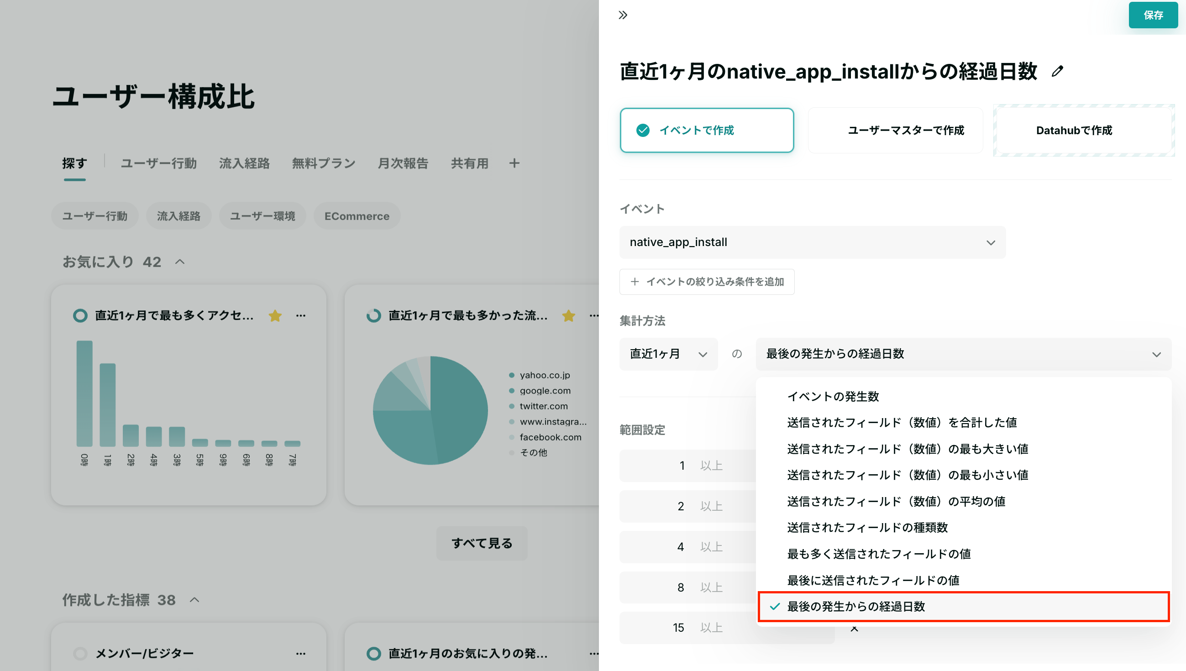
Task: Filter by ユーザー行動 chip
Action: [95, 216]
